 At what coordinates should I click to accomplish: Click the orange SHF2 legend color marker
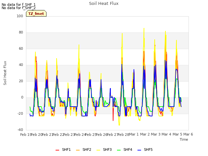[x=78, y=150]
